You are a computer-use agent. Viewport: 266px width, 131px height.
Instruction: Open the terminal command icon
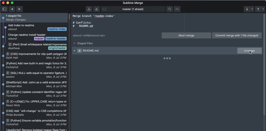(104, 9)
